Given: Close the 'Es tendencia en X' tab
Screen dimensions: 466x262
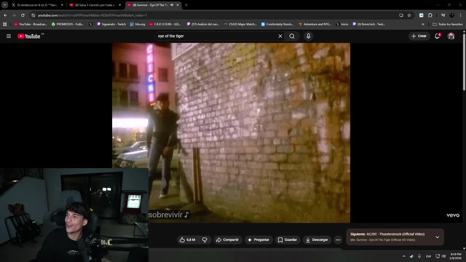Looking at the screenshot, I should (62, 5).
